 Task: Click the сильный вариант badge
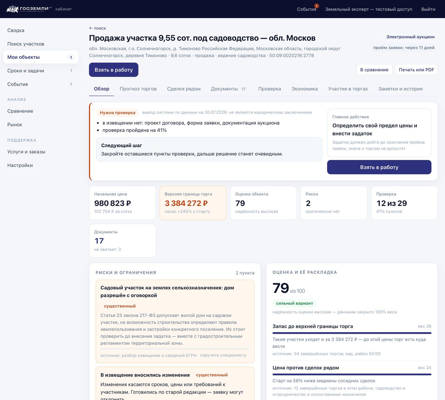(x=294, y=303)
